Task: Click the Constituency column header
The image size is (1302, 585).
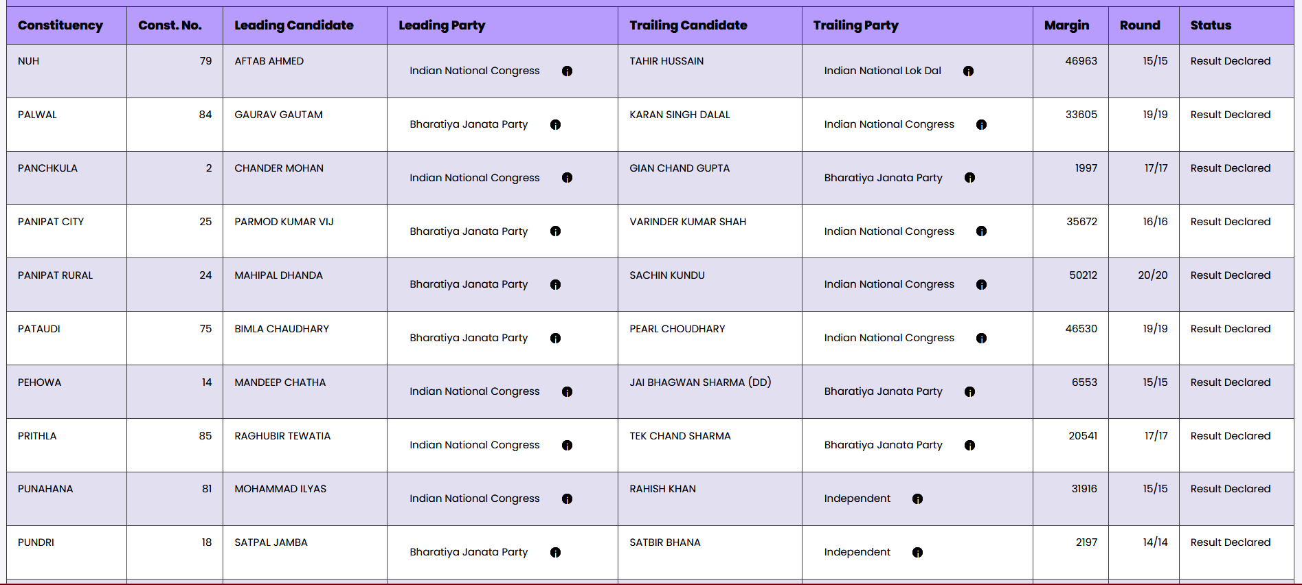Action: click(x=60, y=25)
